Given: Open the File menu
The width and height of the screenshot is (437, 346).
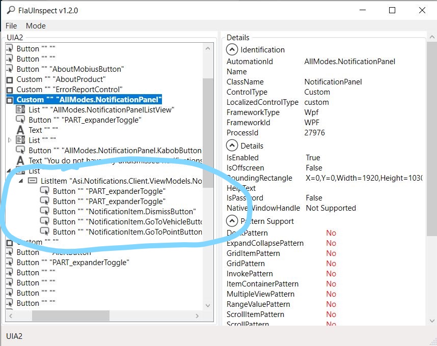Looking at the screenshot, I should pos(11,25).
